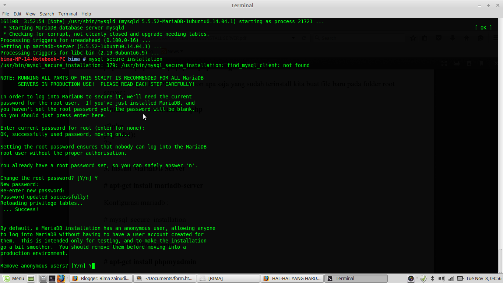Save the page to Pocket
Viewport: 503px width, 283px height.
tap(439, 38)
